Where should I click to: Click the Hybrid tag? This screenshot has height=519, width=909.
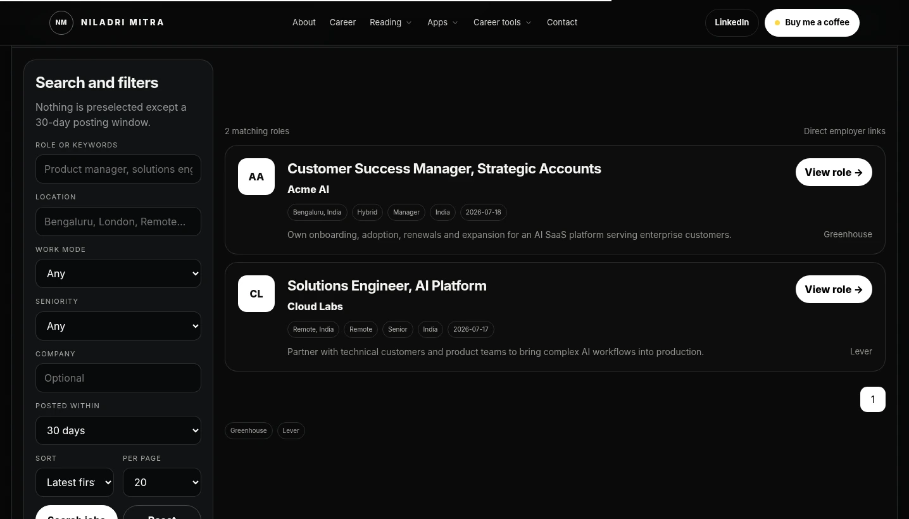[367, 213]
